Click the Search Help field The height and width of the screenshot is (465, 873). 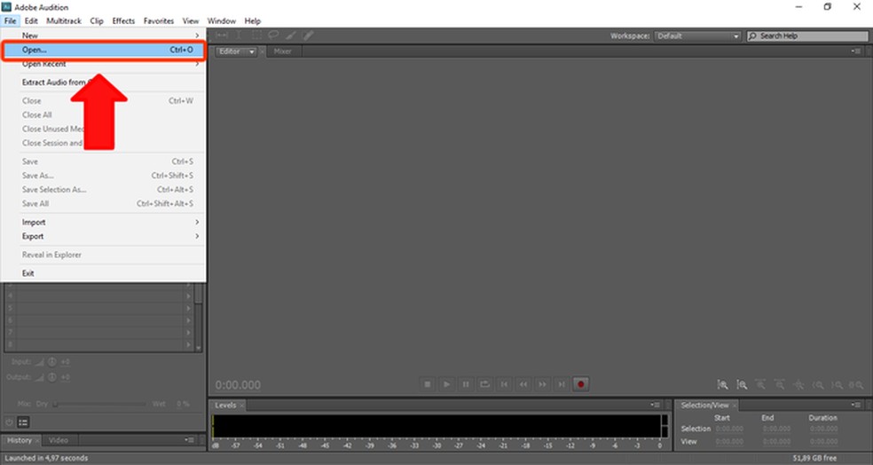coord(807,35)
